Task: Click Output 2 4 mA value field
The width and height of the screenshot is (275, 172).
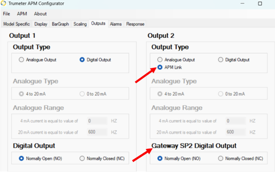Action: pyautogui.click(x=236, y=121)
